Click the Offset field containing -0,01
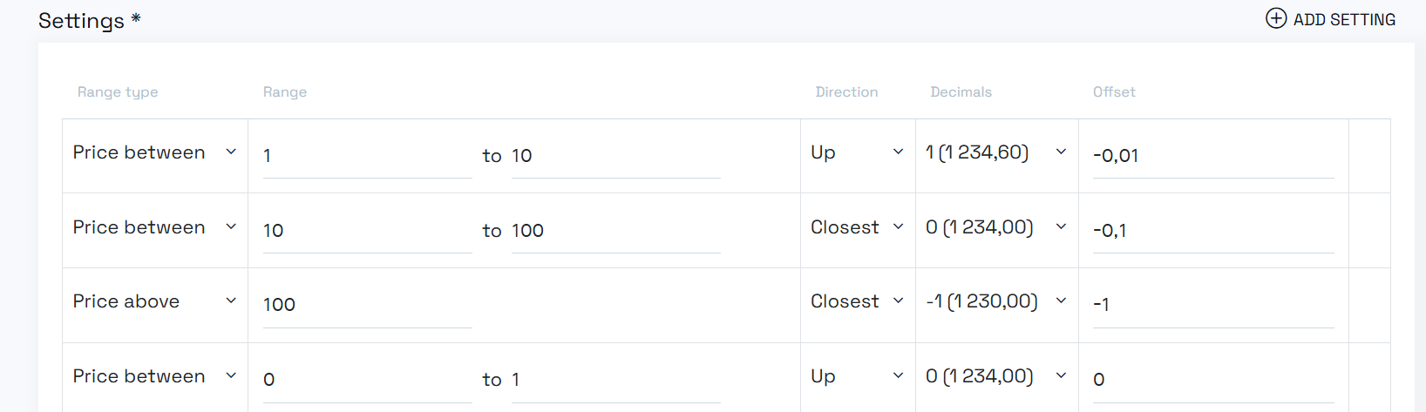Viewport: 1426px width, 412px height. pos(1212,156)
